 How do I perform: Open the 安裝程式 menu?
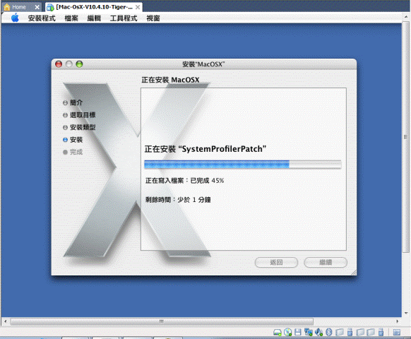[x=42, y=18]
